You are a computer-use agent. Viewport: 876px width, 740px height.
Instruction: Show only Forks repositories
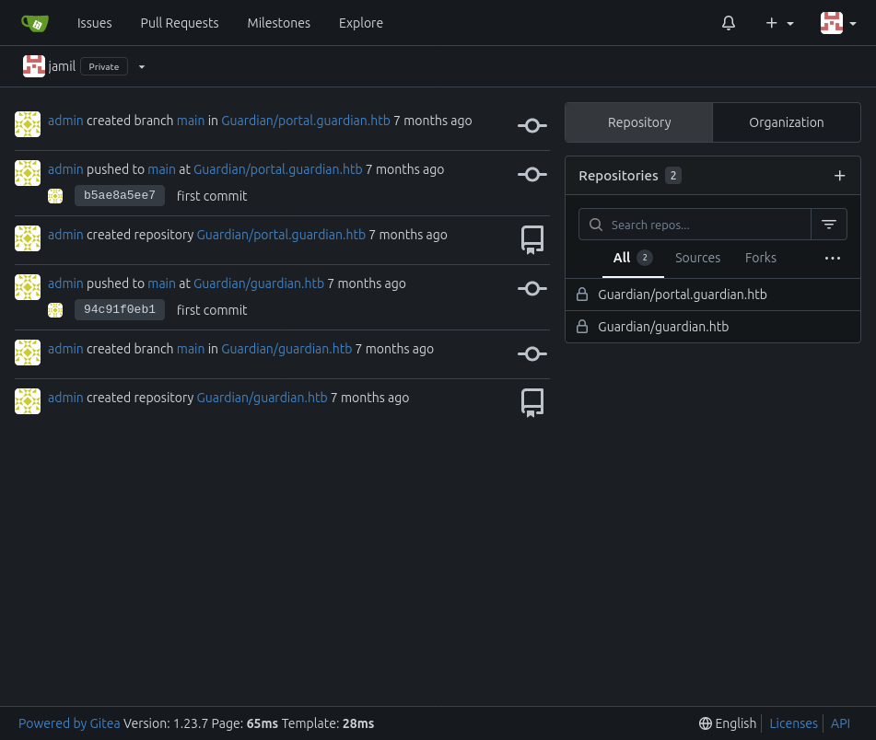click(760, 258)
